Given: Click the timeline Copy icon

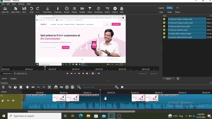Looking at the screenshot, I should [15, 87].
